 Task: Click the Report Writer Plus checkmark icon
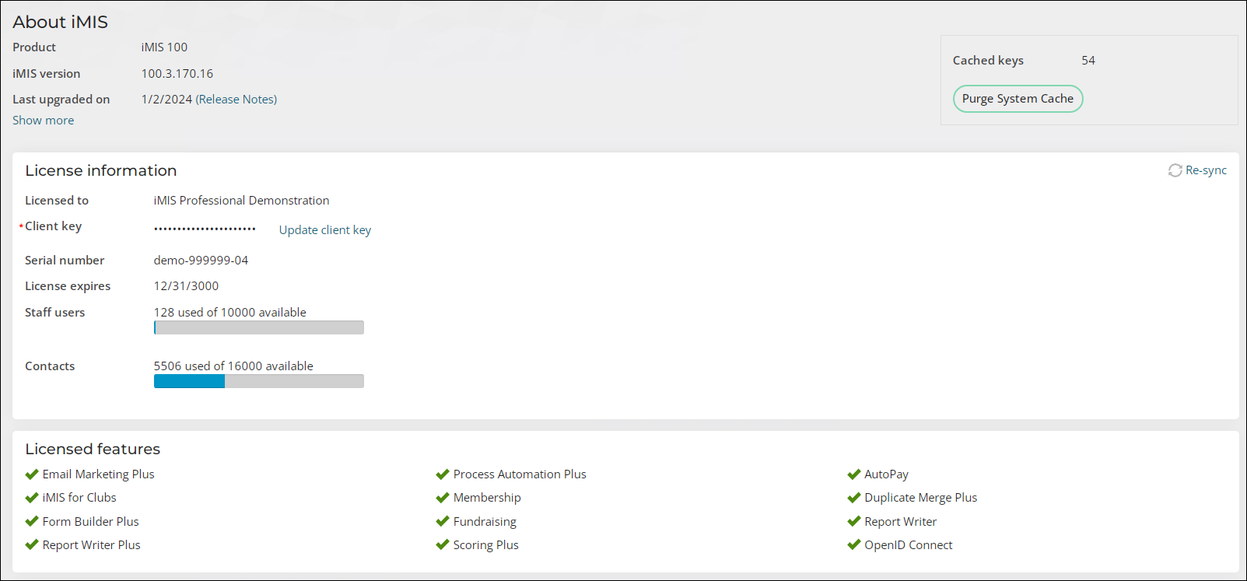[x=32, y=545]
